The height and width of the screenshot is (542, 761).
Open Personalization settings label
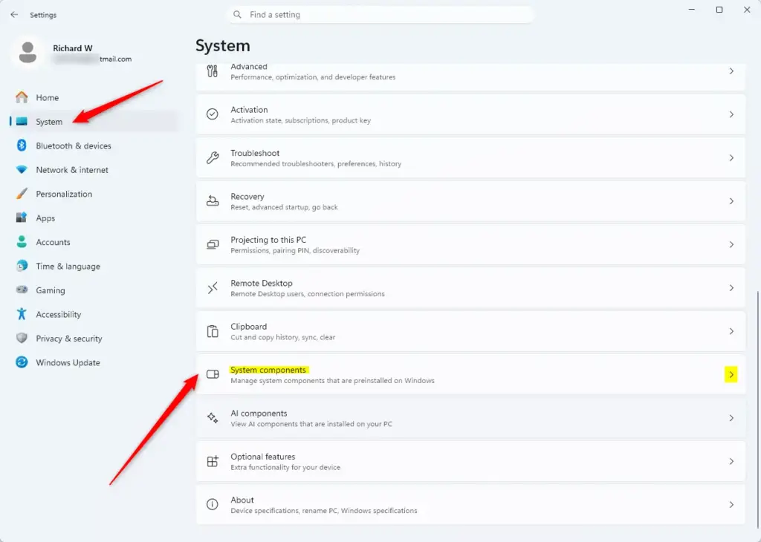point(64,194)
